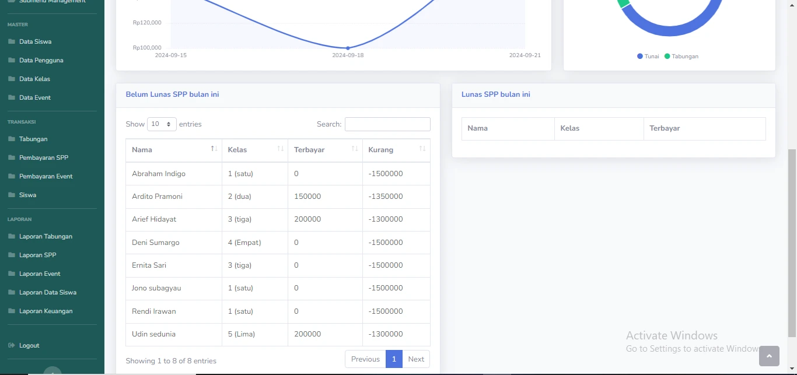
Task: Sort table by Kurang column arrows
Action: pos(422,149)
